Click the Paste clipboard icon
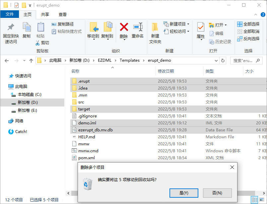 coord(41,27)
